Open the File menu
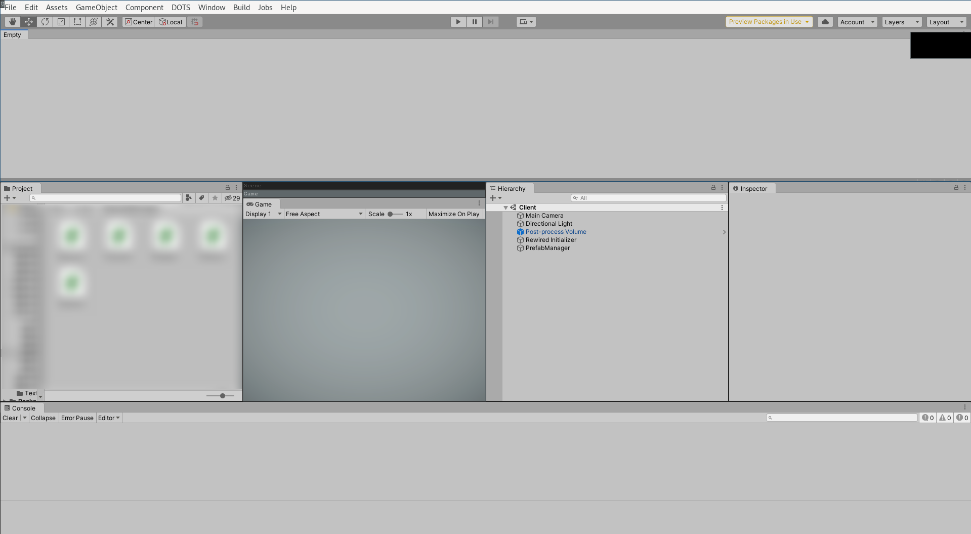971x534 pixels. coord(11,8)
